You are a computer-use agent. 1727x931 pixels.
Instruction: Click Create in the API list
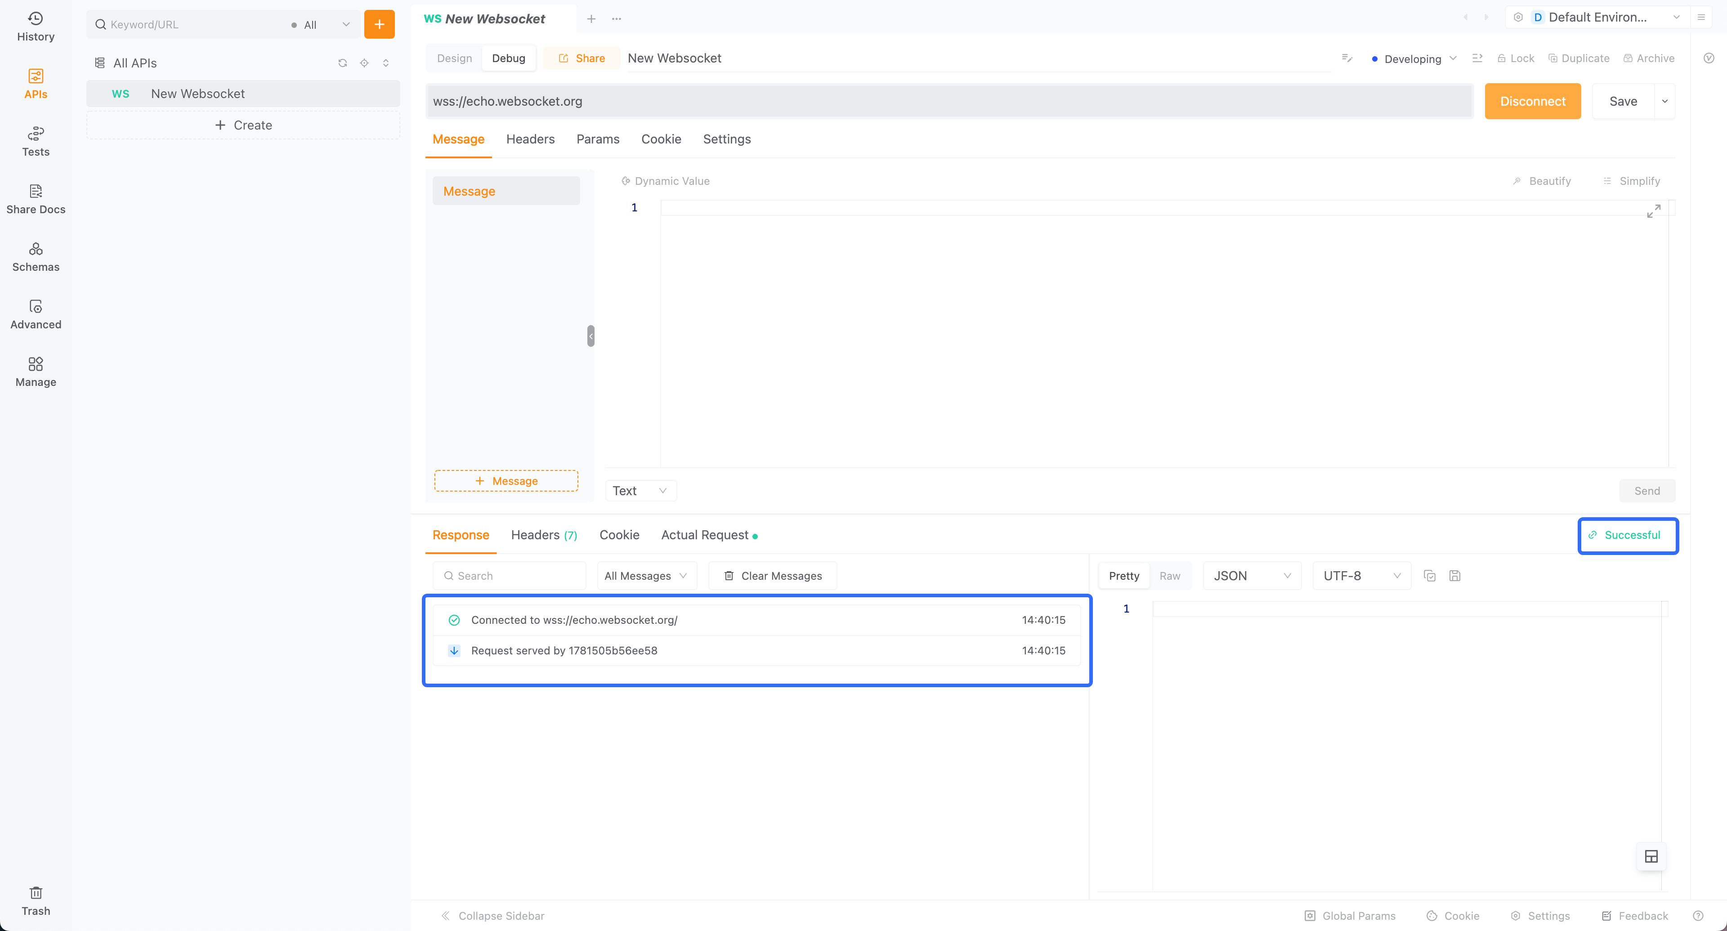click(x=243, y=125)
